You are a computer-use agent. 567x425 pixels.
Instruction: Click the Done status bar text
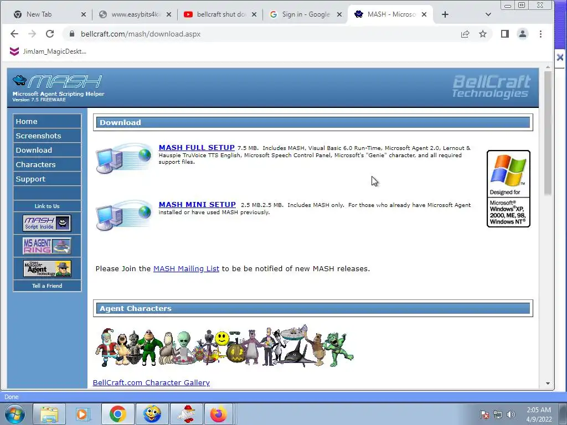(x=11, y=397)
